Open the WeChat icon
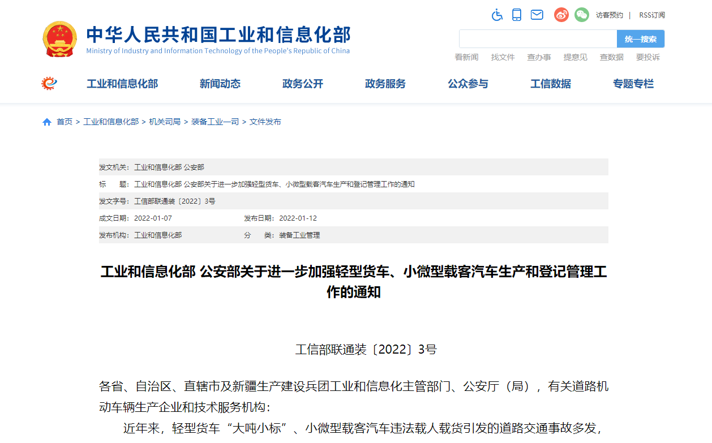712x443 pixels. 582,15
